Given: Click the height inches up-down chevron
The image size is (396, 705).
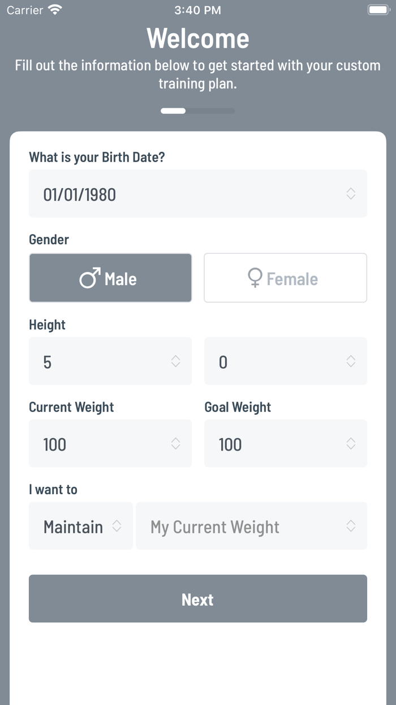Looking at the screenshot, I should coord(351,361).
